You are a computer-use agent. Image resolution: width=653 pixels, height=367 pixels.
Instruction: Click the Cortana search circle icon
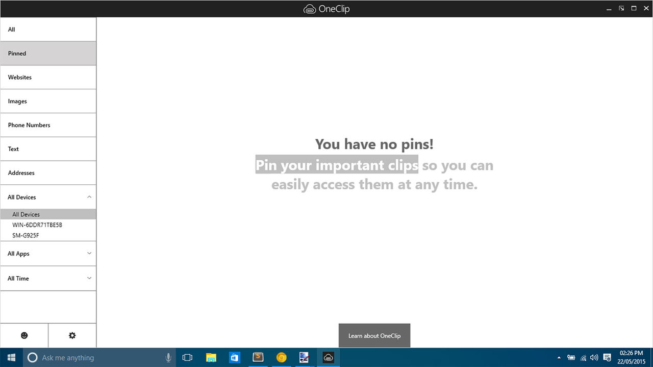point(32,358)
